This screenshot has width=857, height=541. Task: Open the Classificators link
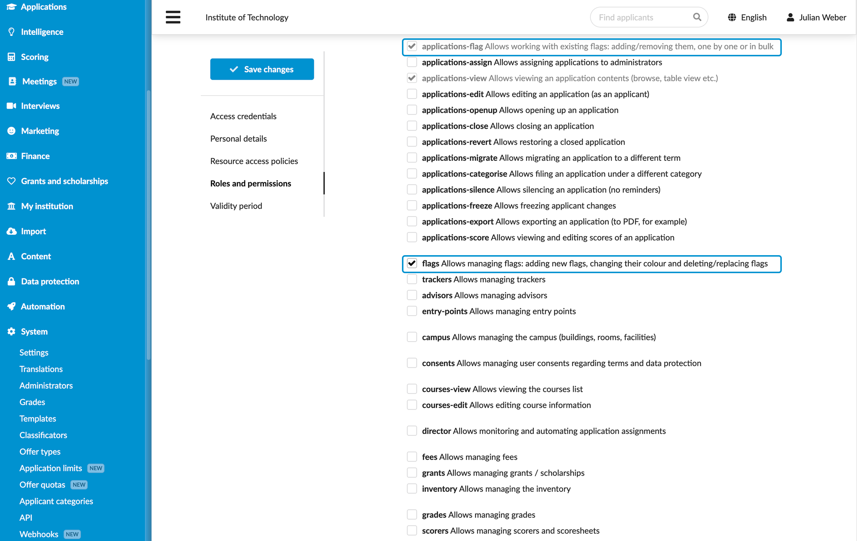[43, 435]
